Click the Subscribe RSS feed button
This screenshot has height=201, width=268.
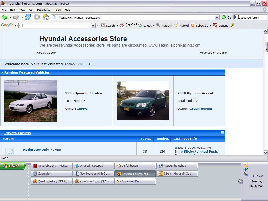(x=199, y=26)
